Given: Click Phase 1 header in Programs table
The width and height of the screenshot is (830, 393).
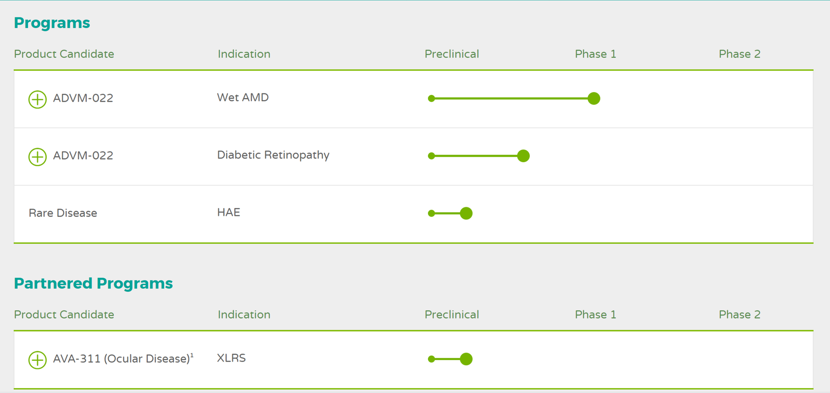Looking at the screenshot, I should click(x=595, y=54).
